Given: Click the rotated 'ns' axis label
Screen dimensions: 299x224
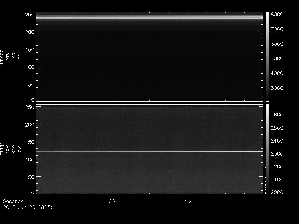Looking at the screenshot, I should [19, 57].
